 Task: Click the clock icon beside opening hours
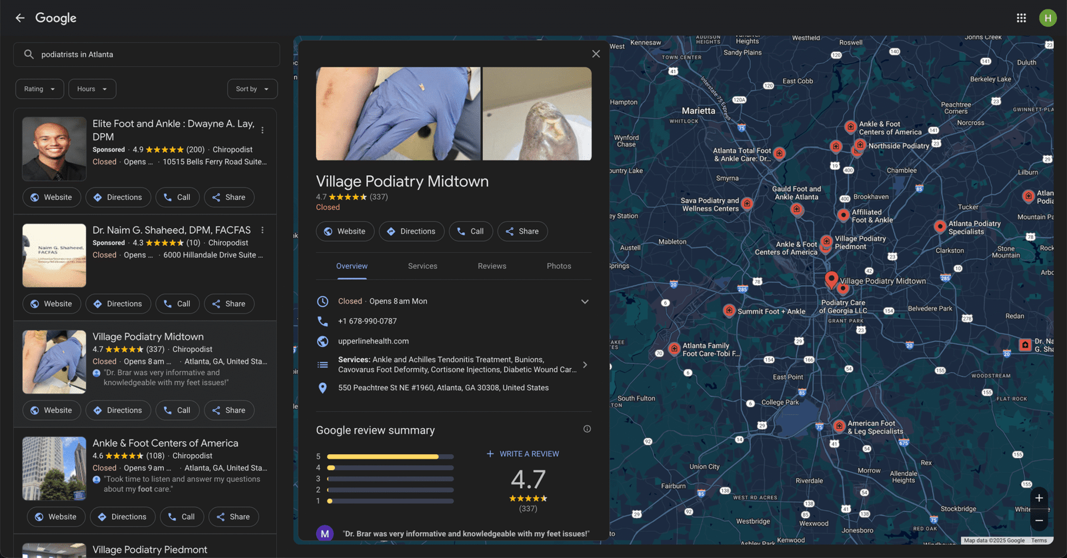point(323,301)
